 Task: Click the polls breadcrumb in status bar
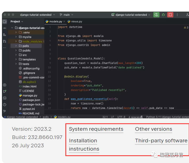(x=46, y=117)
